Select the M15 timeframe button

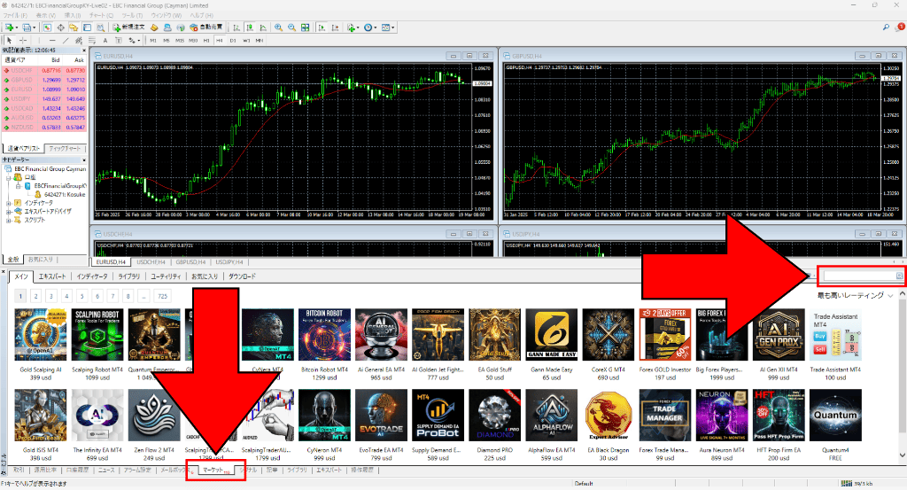click(180, 41)
